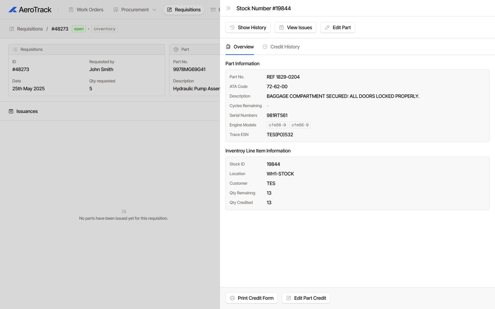Image resolution: width=495 pixels, height=309 pixels.
Task: Click the Edit Part Credit button
Action: coord(306,298)
